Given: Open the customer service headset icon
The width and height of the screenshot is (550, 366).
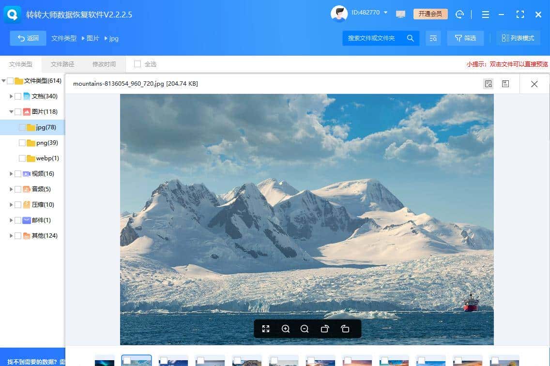Looking at the screenshot, I should (459, 14).
